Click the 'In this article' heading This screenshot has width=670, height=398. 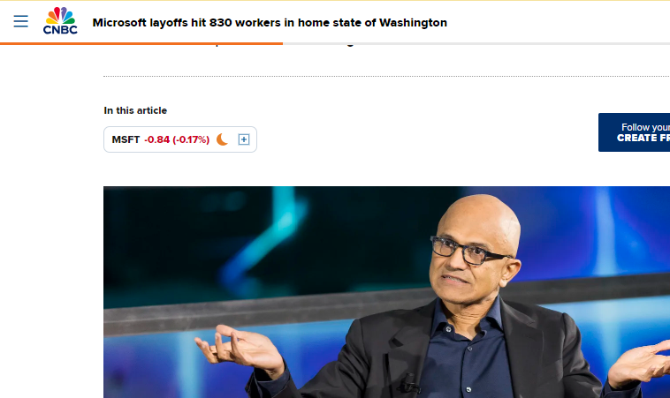pyautogui.click(x=135, y=110)
